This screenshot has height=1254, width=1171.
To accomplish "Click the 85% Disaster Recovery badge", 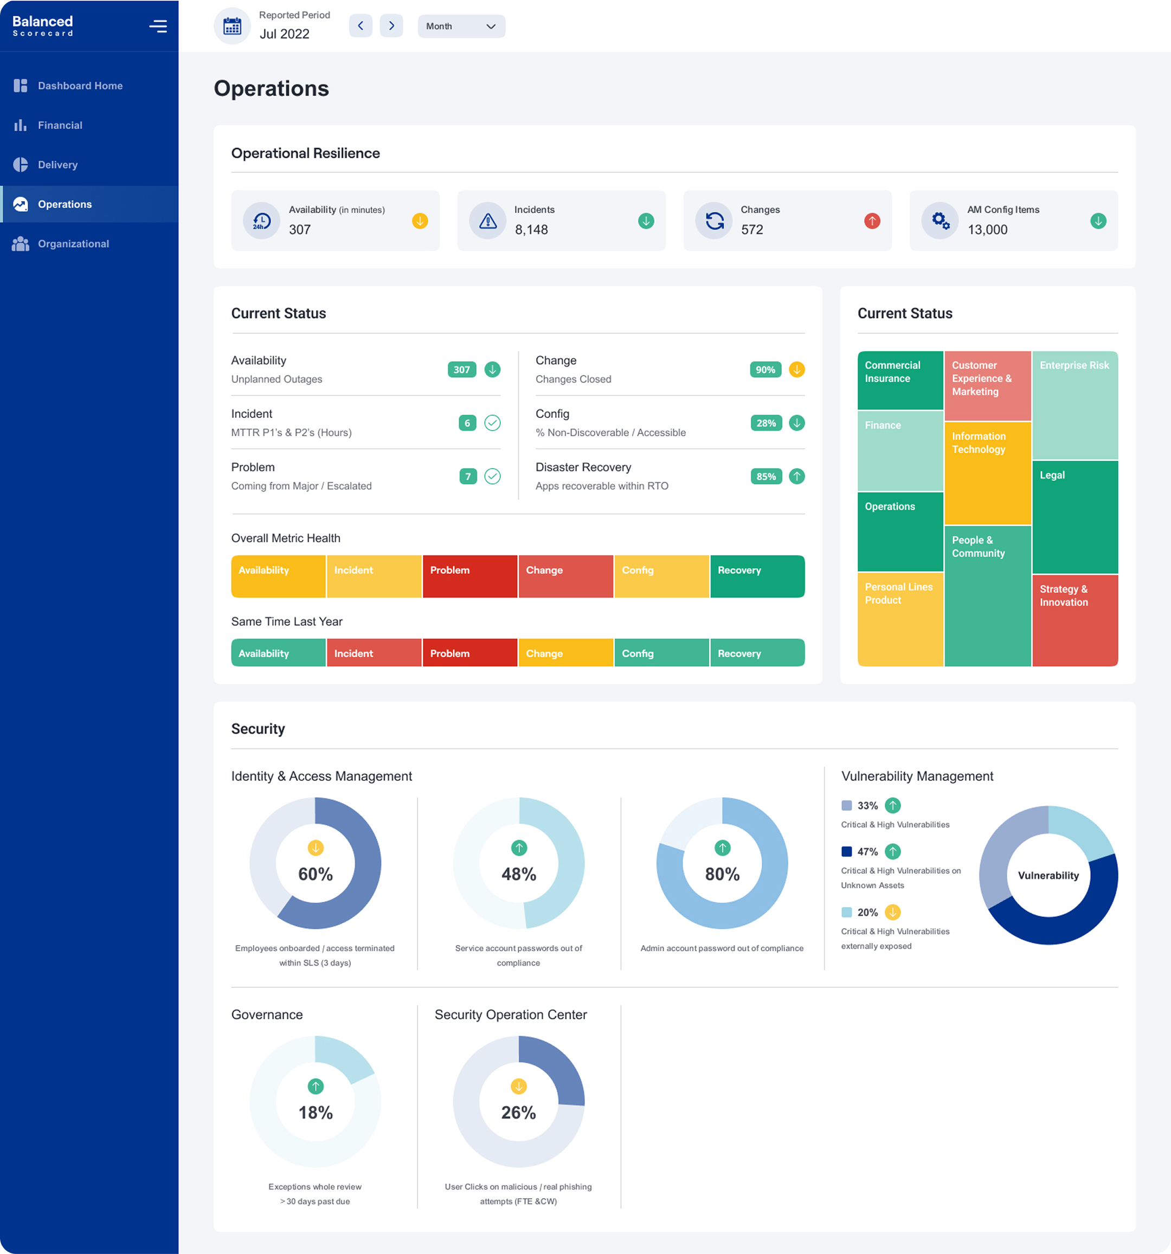I will point(766,476).
